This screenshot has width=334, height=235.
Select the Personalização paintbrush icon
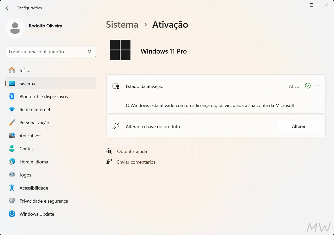12,122
